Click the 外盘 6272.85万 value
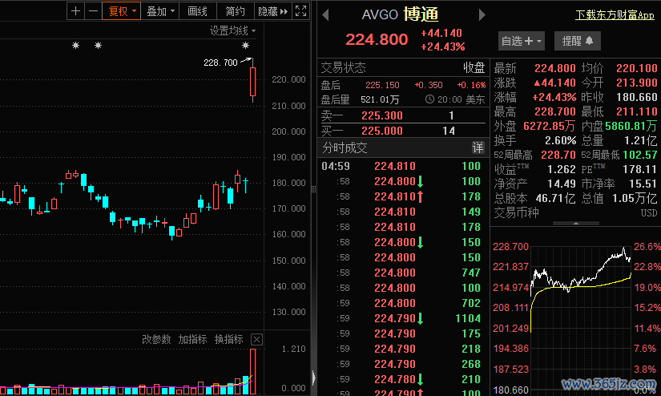The image size is (661, 396). point(550,126)
